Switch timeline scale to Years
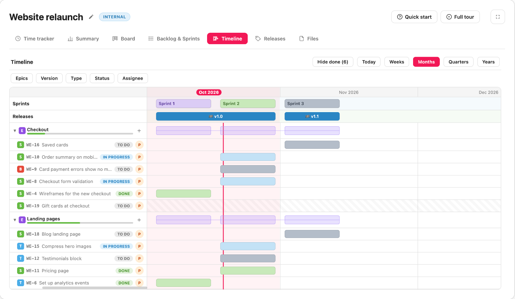515x299 pixels. 488,62
